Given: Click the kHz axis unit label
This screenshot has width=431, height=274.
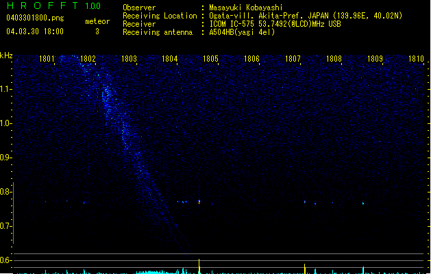Looking at the screenshot, I should (x=6, y=55).
